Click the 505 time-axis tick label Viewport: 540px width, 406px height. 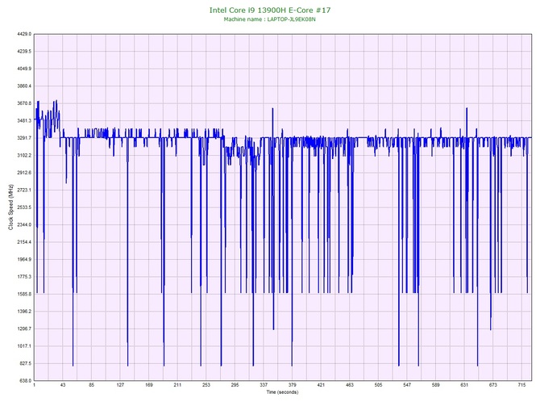point(378,385)
